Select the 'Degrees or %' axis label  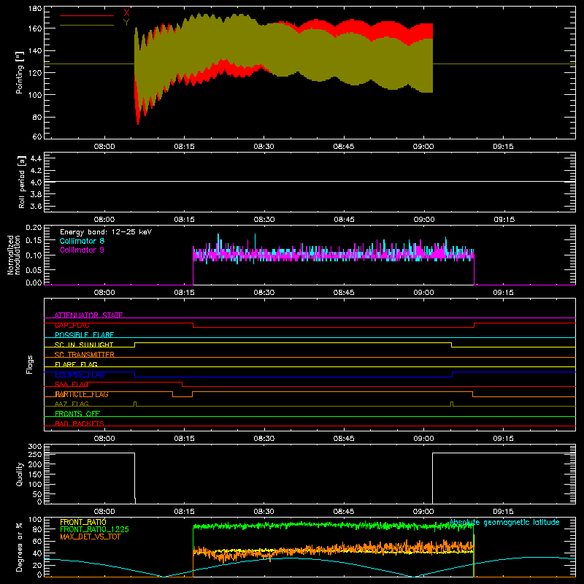[x=20, y=547]
